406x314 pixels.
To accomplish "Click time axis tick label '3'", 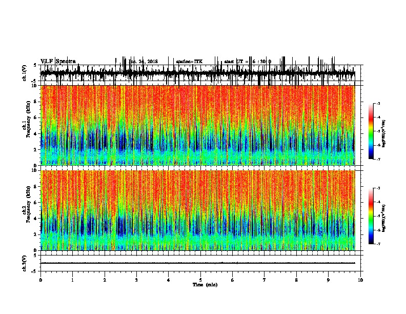I will (x=136, y=280).
